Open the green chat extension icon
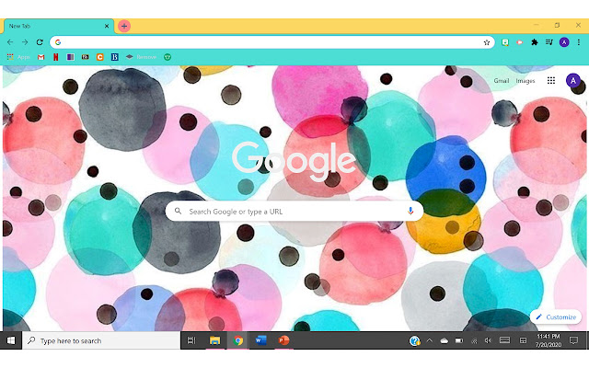589x368 pixels. [x=505, y=42]
